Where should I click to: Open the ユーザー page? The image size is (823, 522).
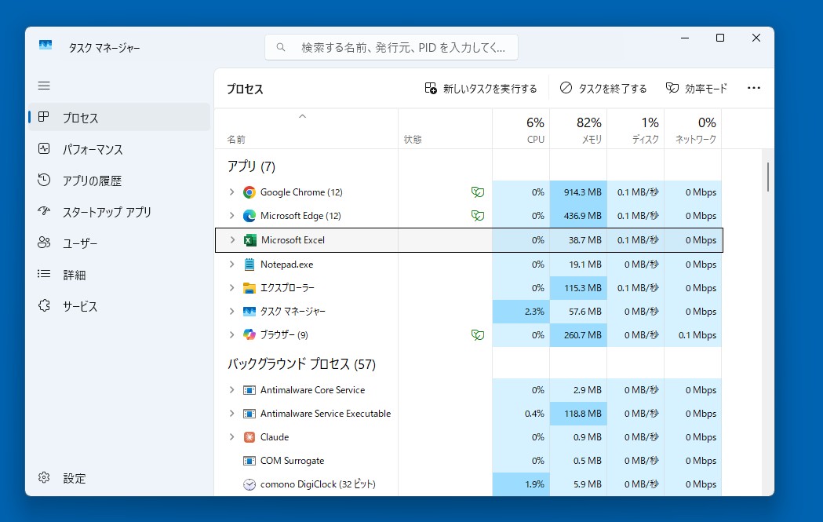point(120,243)
